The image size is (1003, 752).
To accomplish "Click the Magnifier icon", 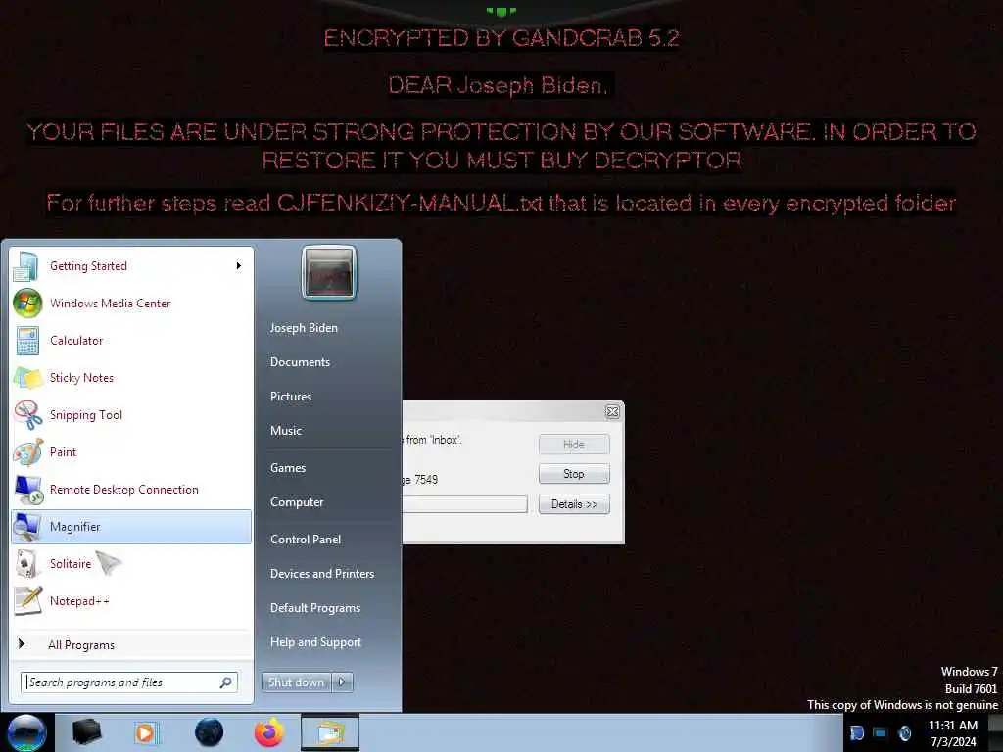I will pos(27,527).
